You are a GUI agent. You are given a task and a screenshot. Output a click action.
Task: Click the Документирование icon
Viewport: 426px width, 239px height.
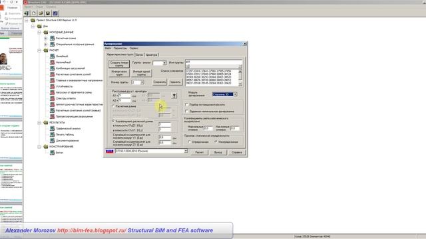point(52,141)
